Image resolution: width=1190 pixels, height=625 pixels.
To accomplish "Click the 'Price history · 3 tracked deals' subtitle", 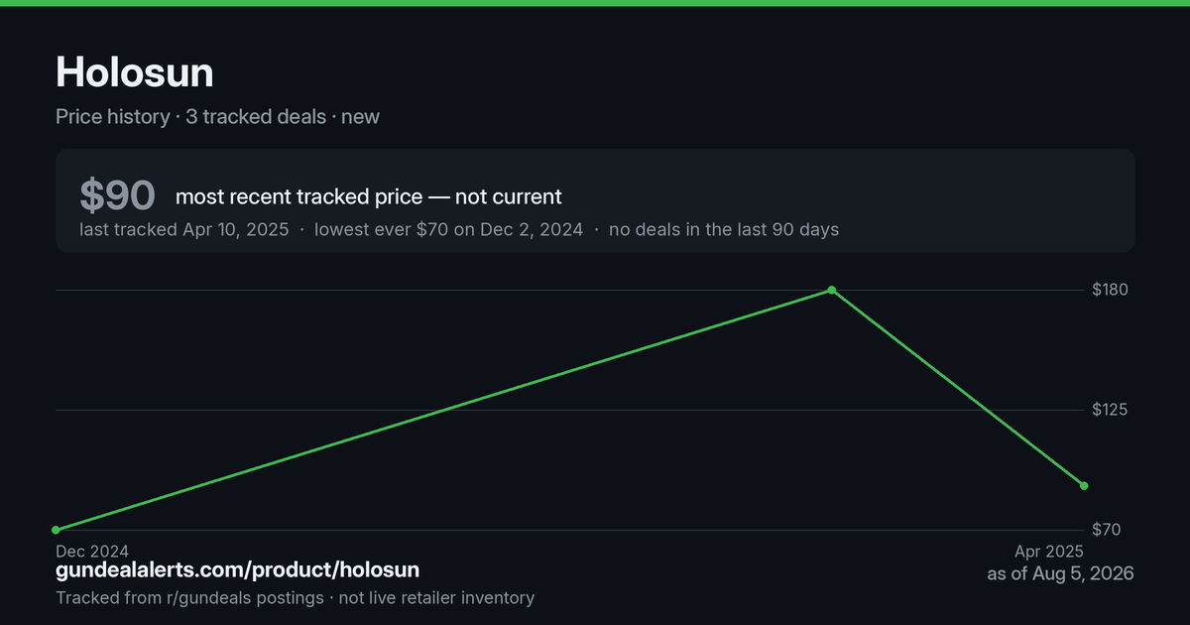I will pyautogui.click(x=190, y=116).
